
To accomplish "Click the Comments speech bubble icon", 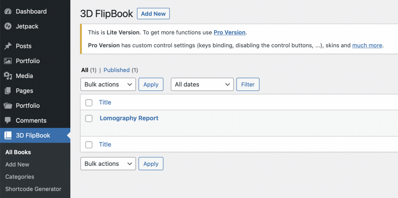I will point(8,121).
